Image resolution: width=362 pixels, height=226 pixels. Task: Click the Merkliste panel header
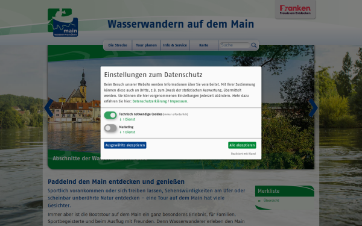coord(284,191)
